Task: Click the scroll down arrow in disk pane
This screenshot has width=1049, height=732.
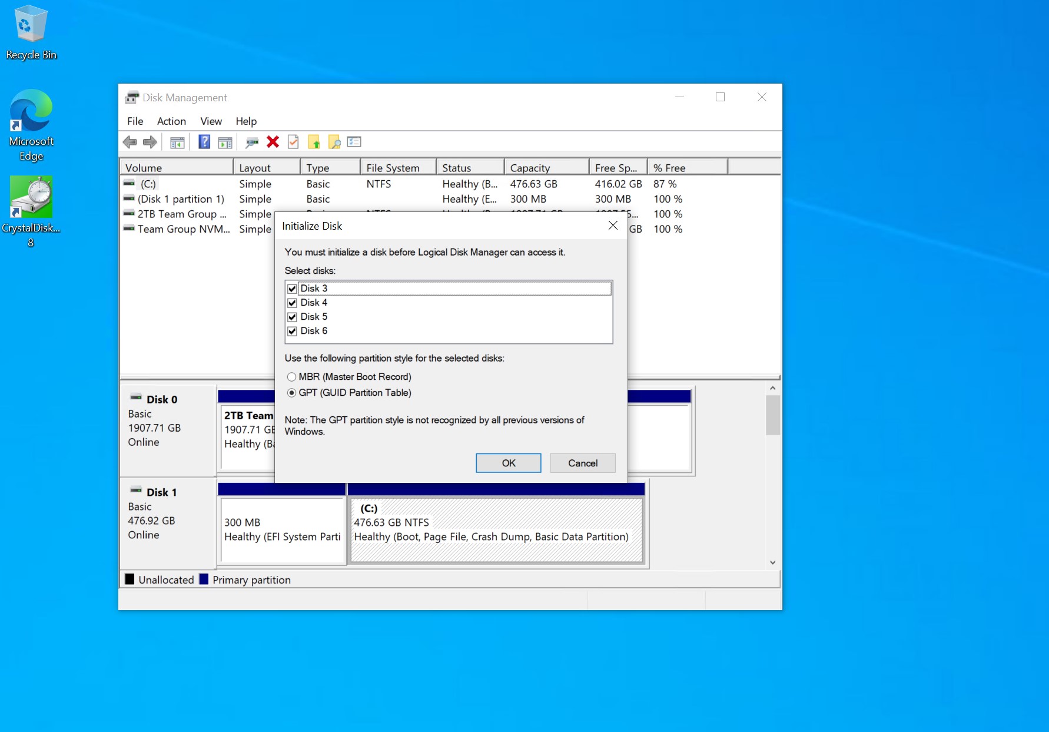Action: tap(772, 562)
